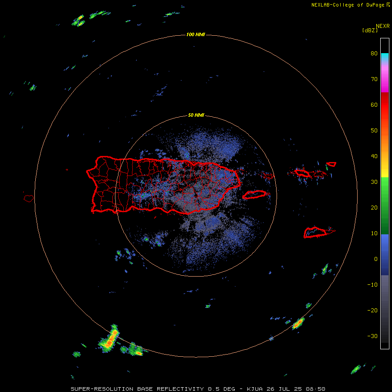This screenshot has height=392, width=392.
Task: Click the 100 NMI range ring label
Action: pos(196,34)
